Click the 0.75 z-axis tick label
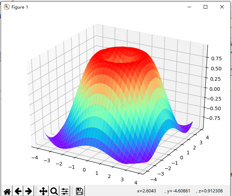The image size is (232, 196). [x=216, y=59]
